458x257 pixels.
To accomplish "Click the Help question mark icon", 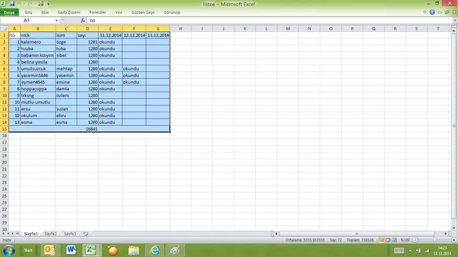I will coord(432,13).
